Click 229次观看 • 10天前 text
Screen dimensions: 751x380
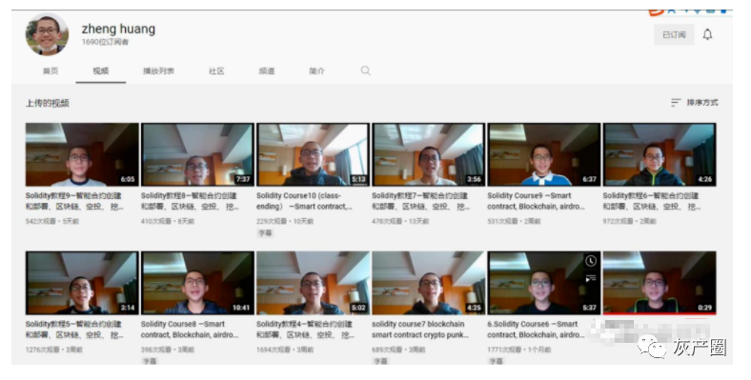pos(285,222)
